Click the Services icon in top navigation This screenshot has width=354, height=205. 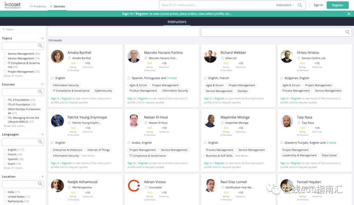pos(51,6)
